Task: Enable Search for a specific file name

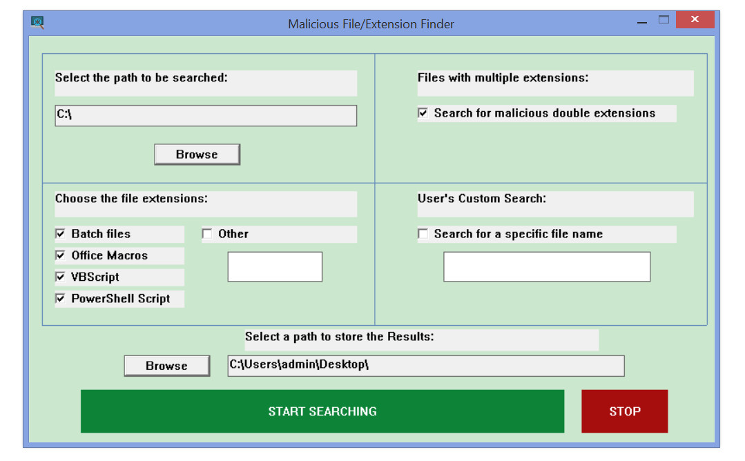Action: [423, 233]
